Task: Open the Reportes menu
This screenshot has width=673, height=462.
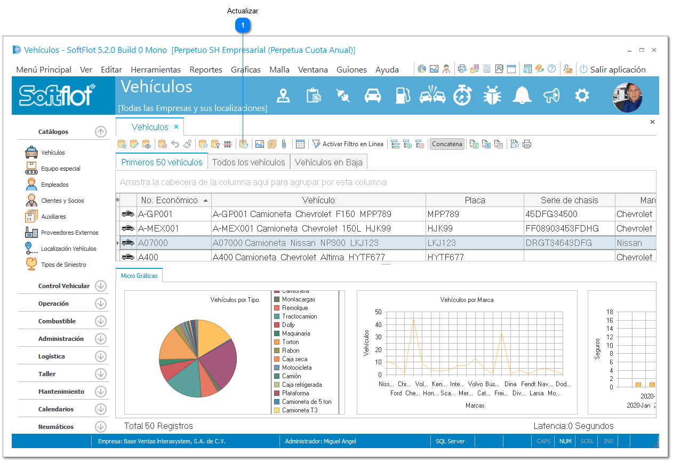Action: (206, 69)
